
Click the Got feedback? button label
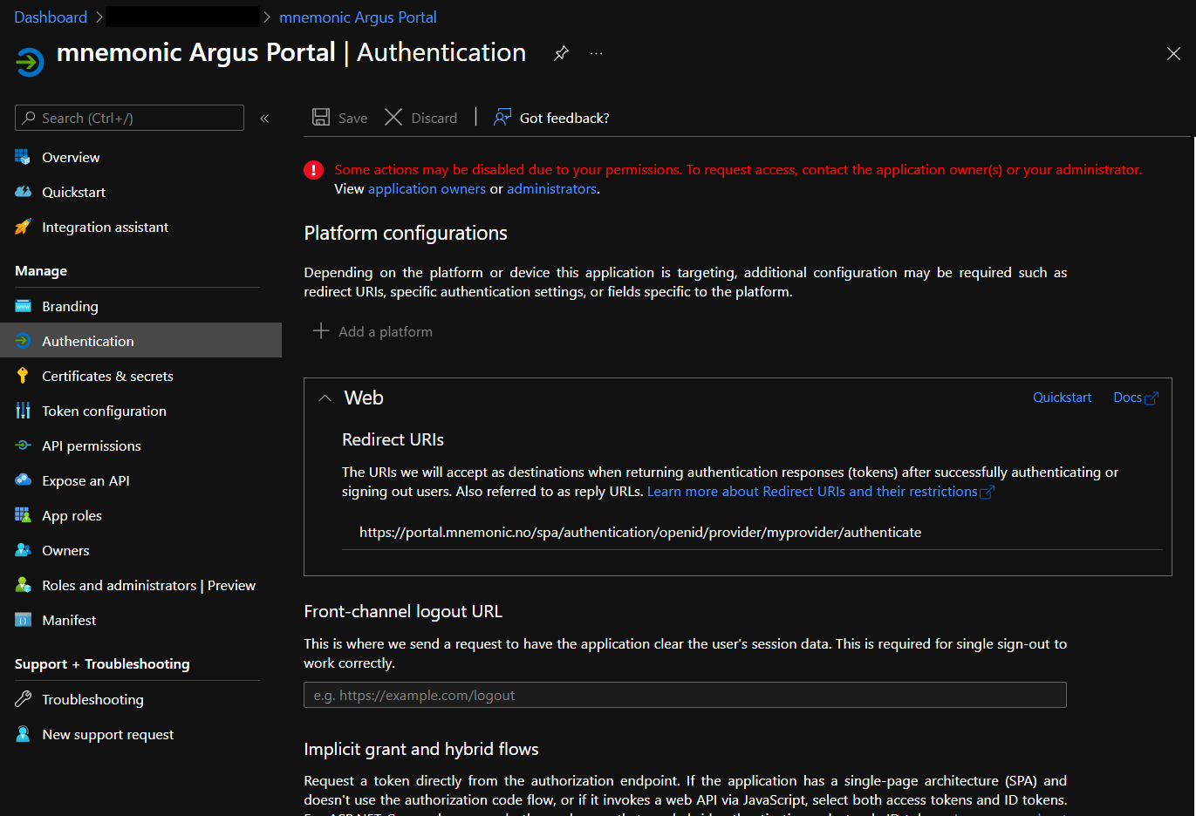[564, 118]
